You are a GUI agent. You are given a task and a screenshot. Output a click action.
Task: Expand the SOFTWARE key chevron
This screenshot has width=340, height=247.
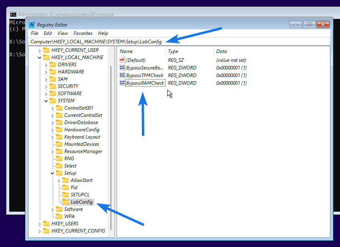point(46,94)
